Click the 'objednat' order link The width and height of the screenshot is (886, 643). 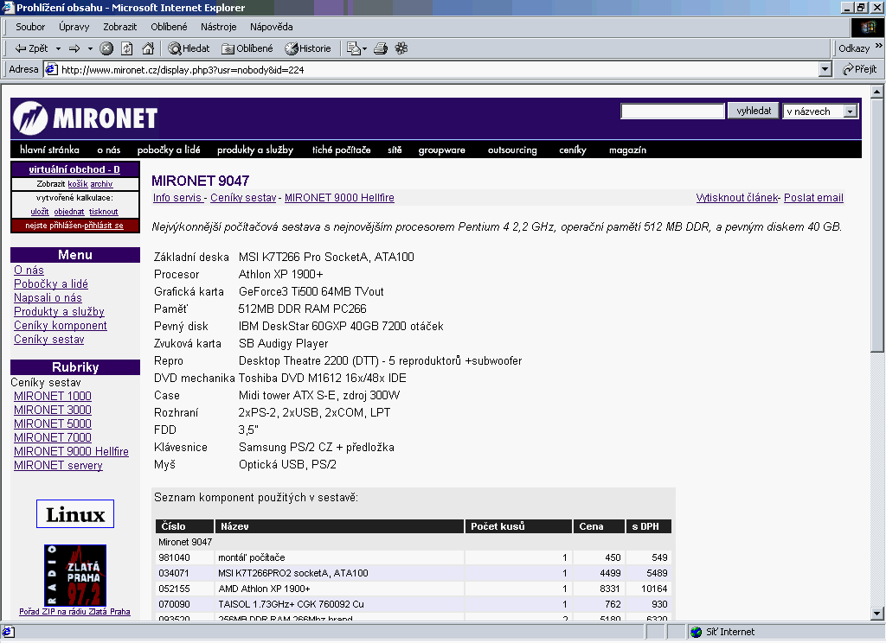[69, 212]
